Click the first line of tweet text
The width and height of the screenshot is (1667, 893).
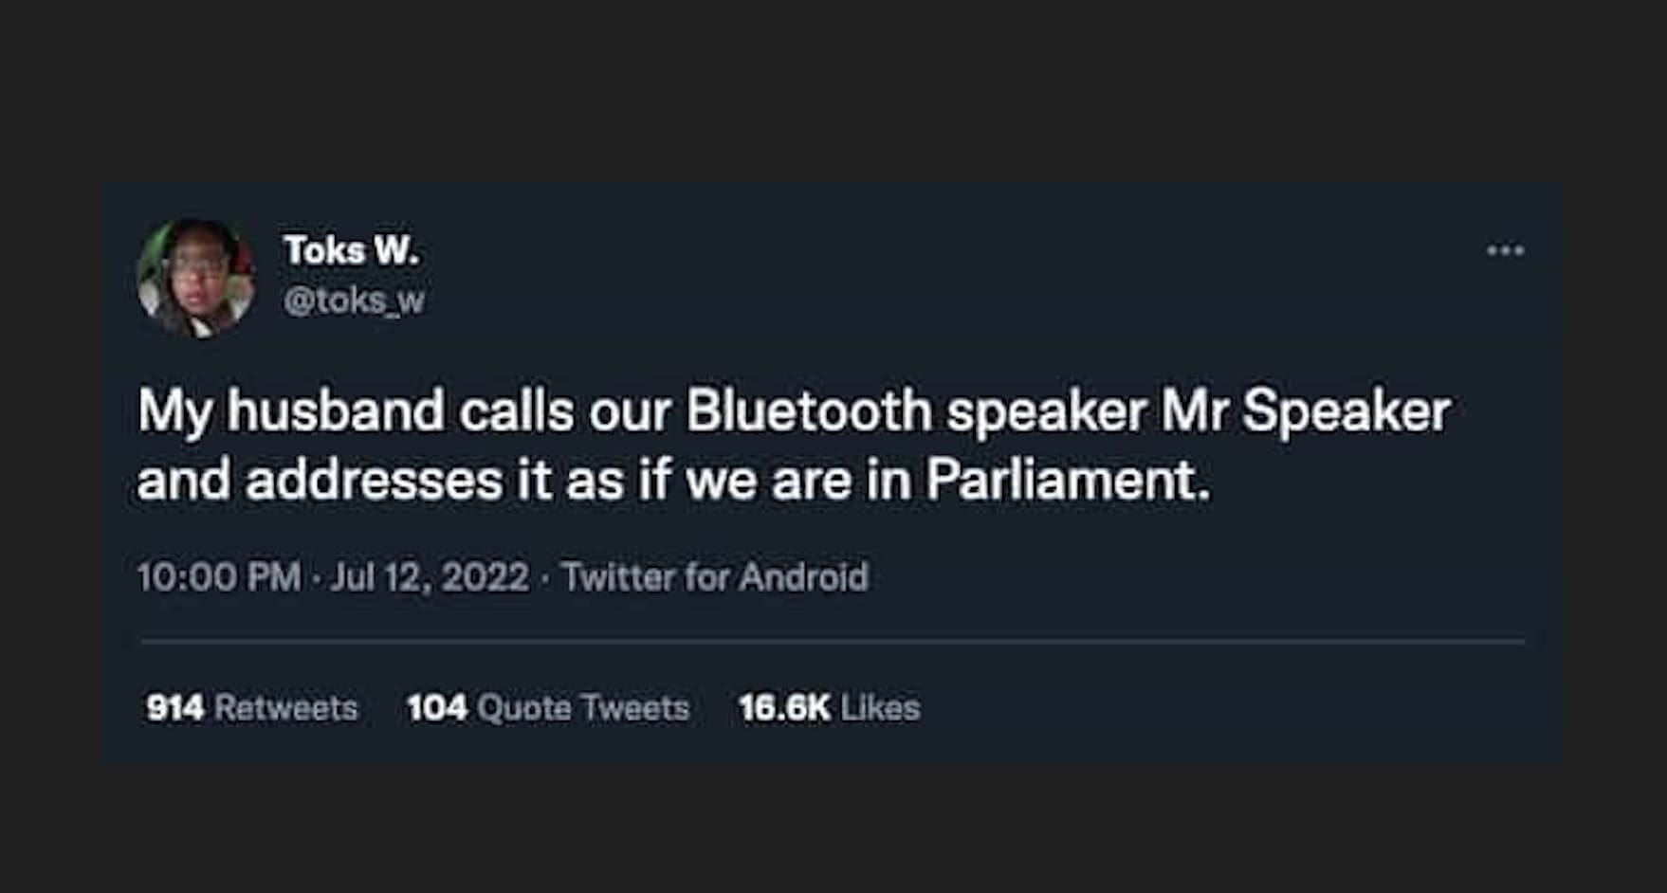pos(794,411)
